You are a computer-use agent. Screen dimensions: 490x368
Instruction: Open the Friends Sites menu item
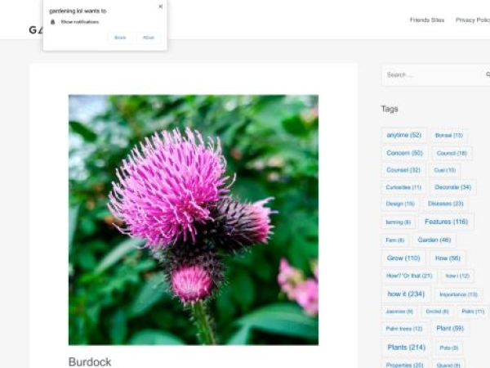click(427, 20)
